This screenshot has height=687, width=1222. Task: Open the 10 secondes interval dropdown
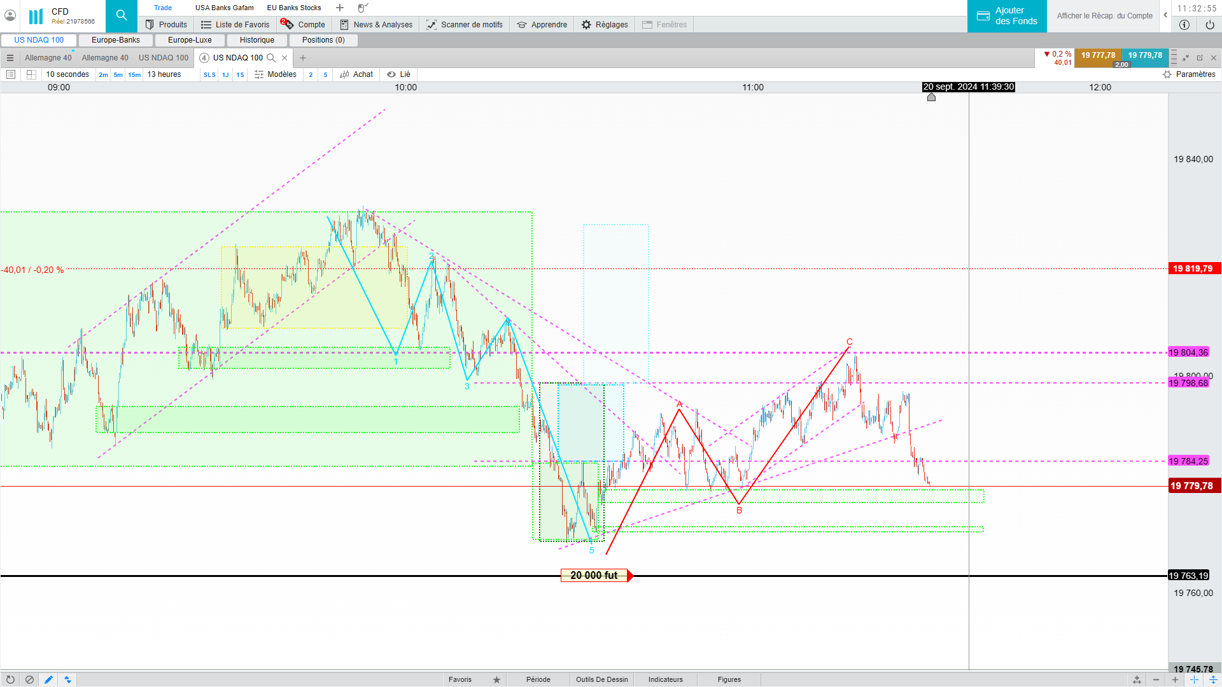pos(67,74)
